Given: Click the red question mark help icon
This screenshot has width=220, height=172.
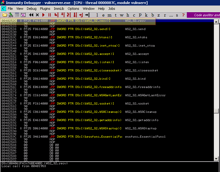Looking at the screenshot, I should pos(183,15).
